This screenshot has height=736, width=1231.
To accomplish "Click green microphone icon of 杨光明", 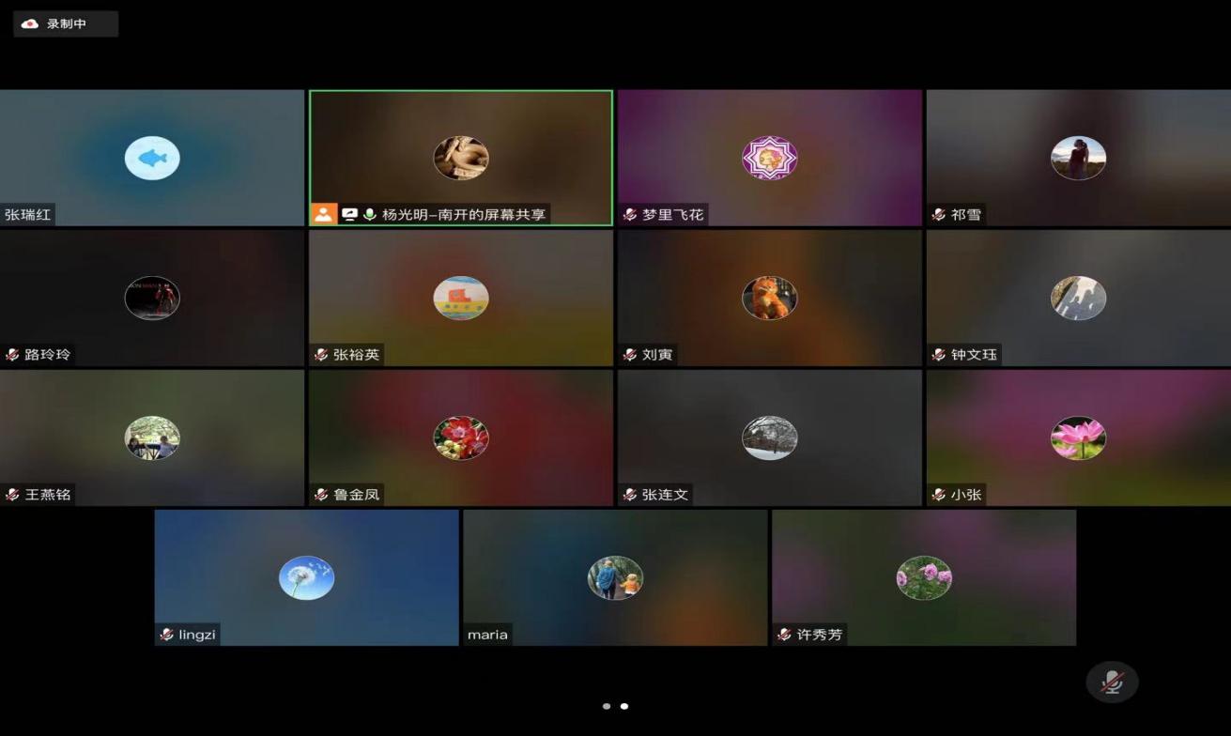I will [x=370, y=214].
